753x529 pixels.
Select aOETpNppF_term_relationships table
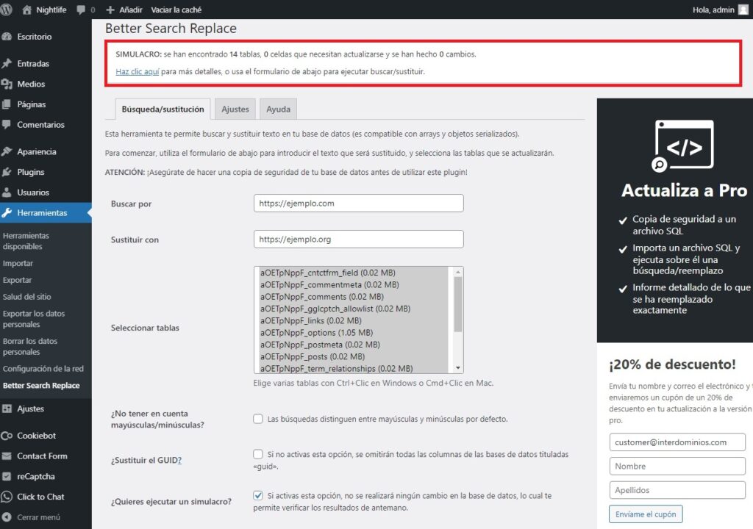tap(354, 368)
